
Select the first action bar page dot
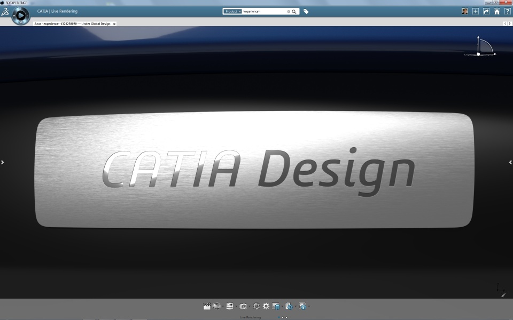point(279,317)
